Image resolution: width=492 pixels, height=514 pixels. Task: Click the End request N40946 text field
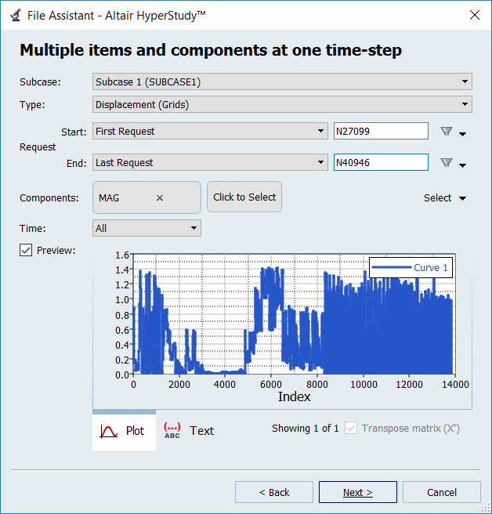tap(380, 163)
